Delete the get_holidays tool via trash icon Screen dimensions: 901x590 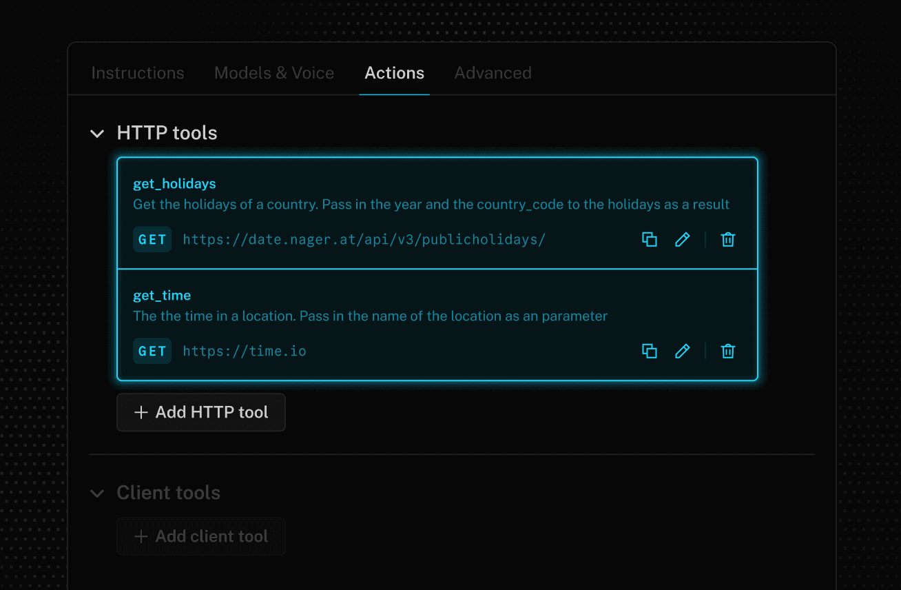[x=727, y=239]
